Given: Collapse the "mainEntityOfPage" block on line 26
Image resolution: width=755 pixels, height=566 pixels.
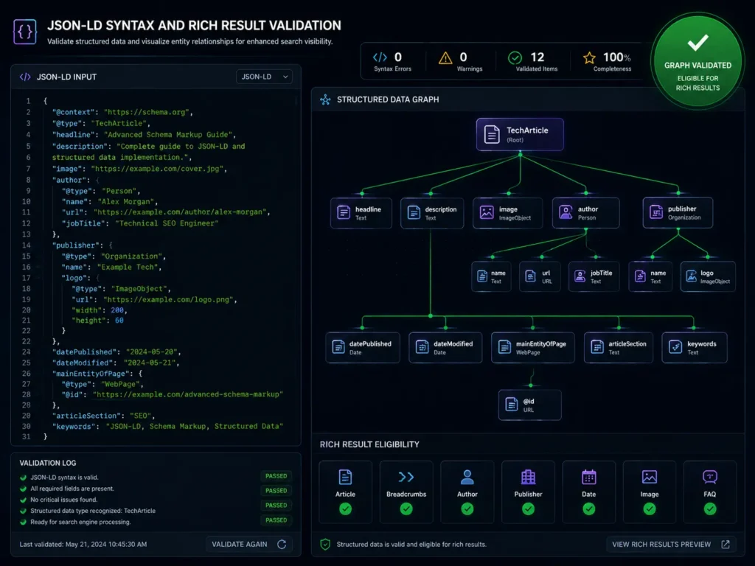Looking at the screenshot, I should click(x=140, y=374).
